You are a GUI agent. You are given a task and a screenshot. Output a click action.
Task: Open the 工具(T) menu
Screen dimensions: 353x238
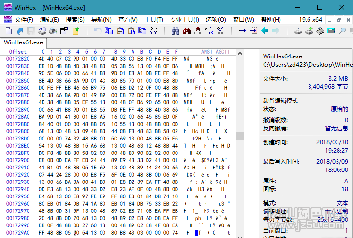coord(154,20)
